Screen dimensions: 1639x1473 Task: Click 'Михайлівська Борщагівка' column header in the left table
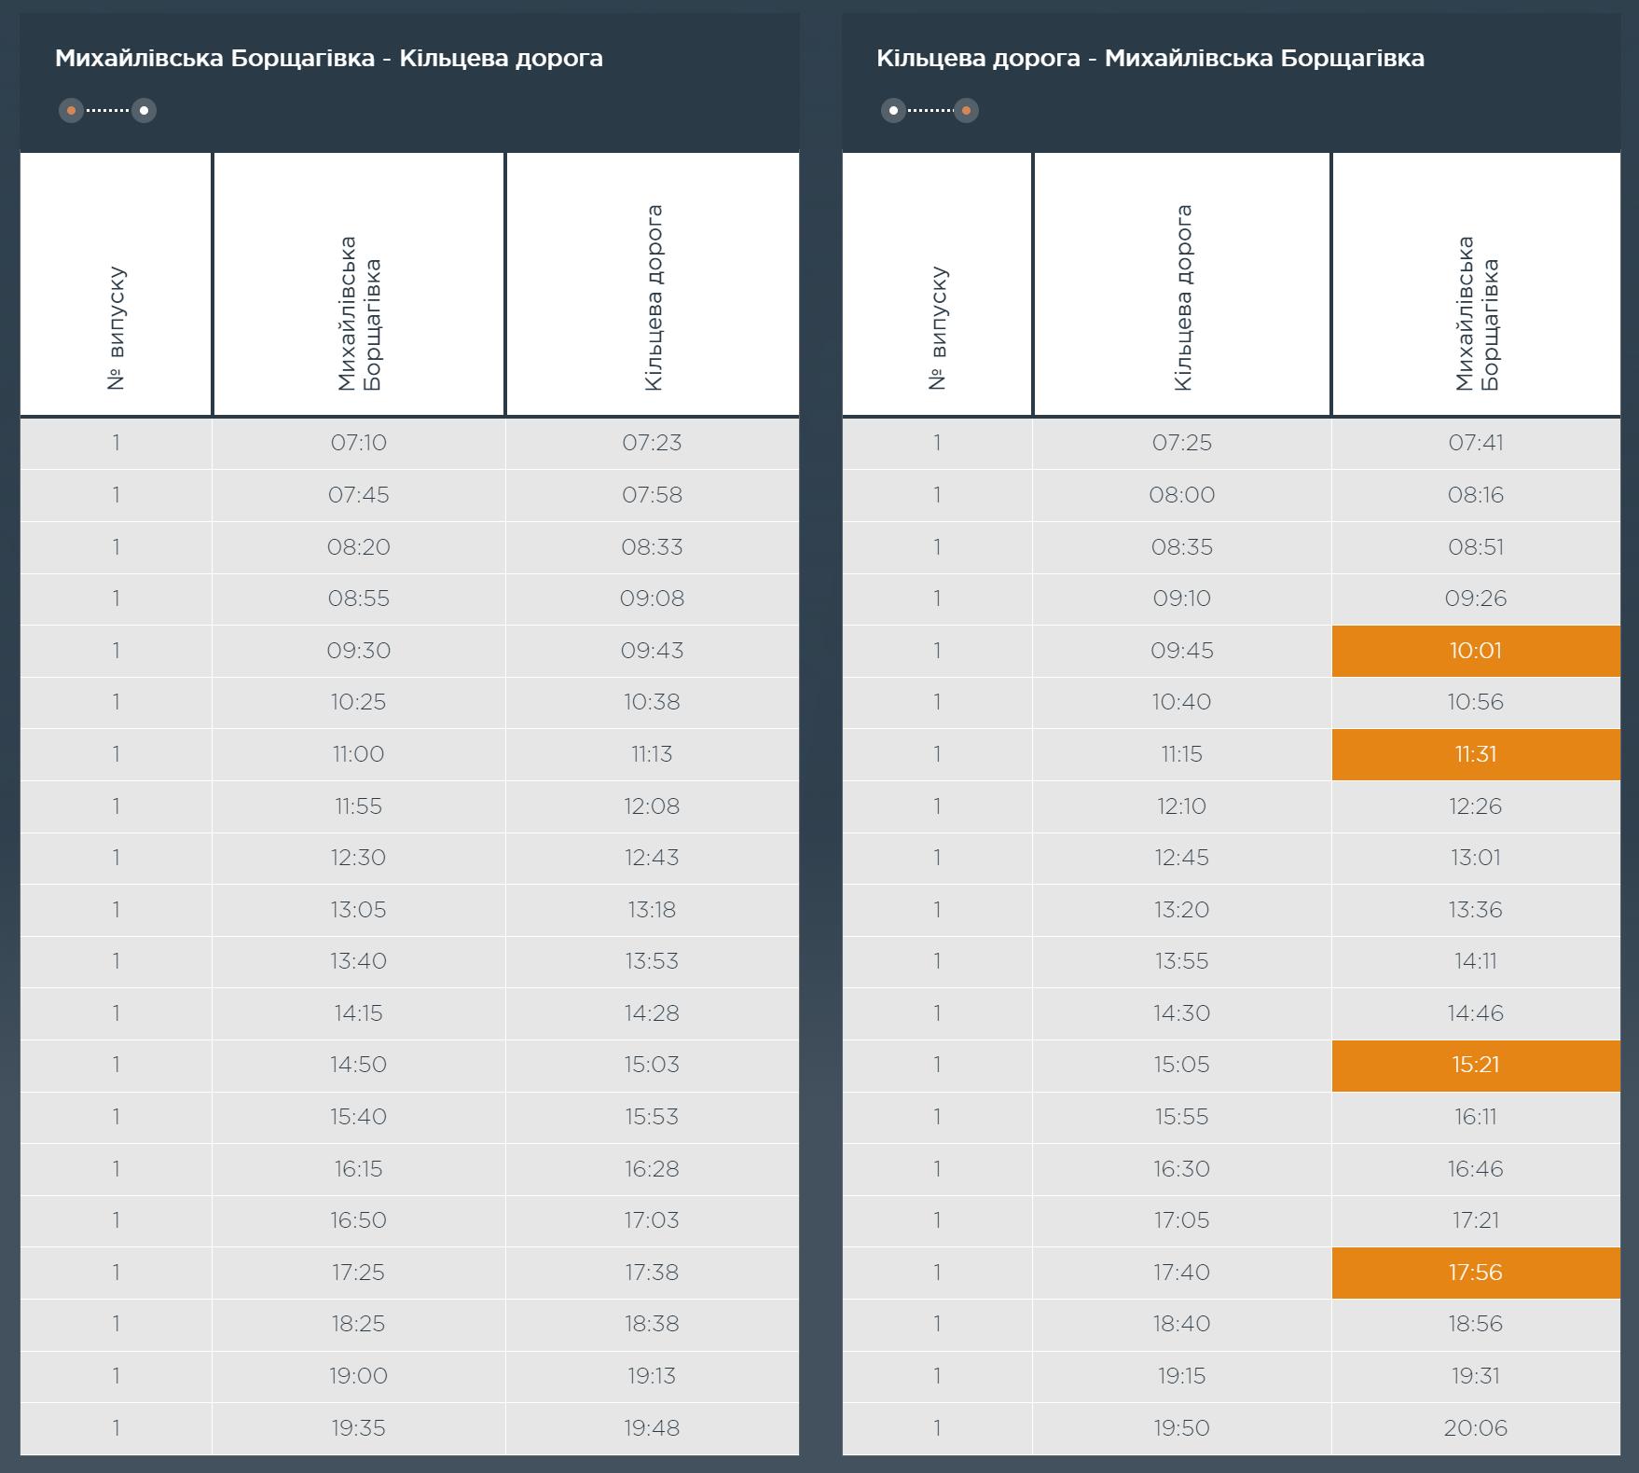click(x=359, y=285)
